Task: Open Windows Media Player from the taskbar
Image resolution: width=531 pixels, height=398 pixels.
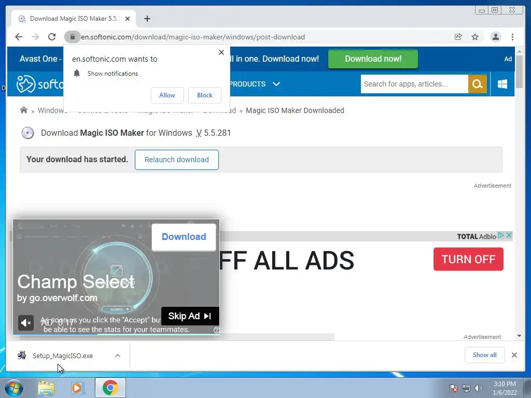Action: point(77,388)
